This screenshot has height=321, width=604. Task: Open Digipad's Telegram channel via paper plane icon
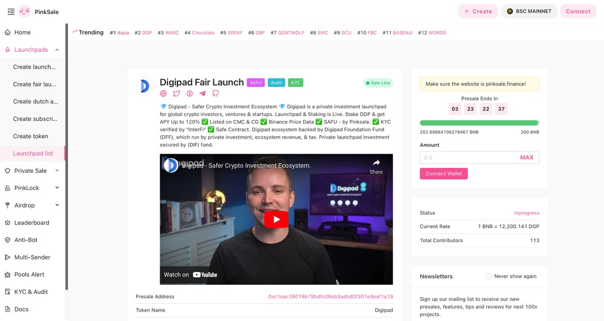(202, 93)
